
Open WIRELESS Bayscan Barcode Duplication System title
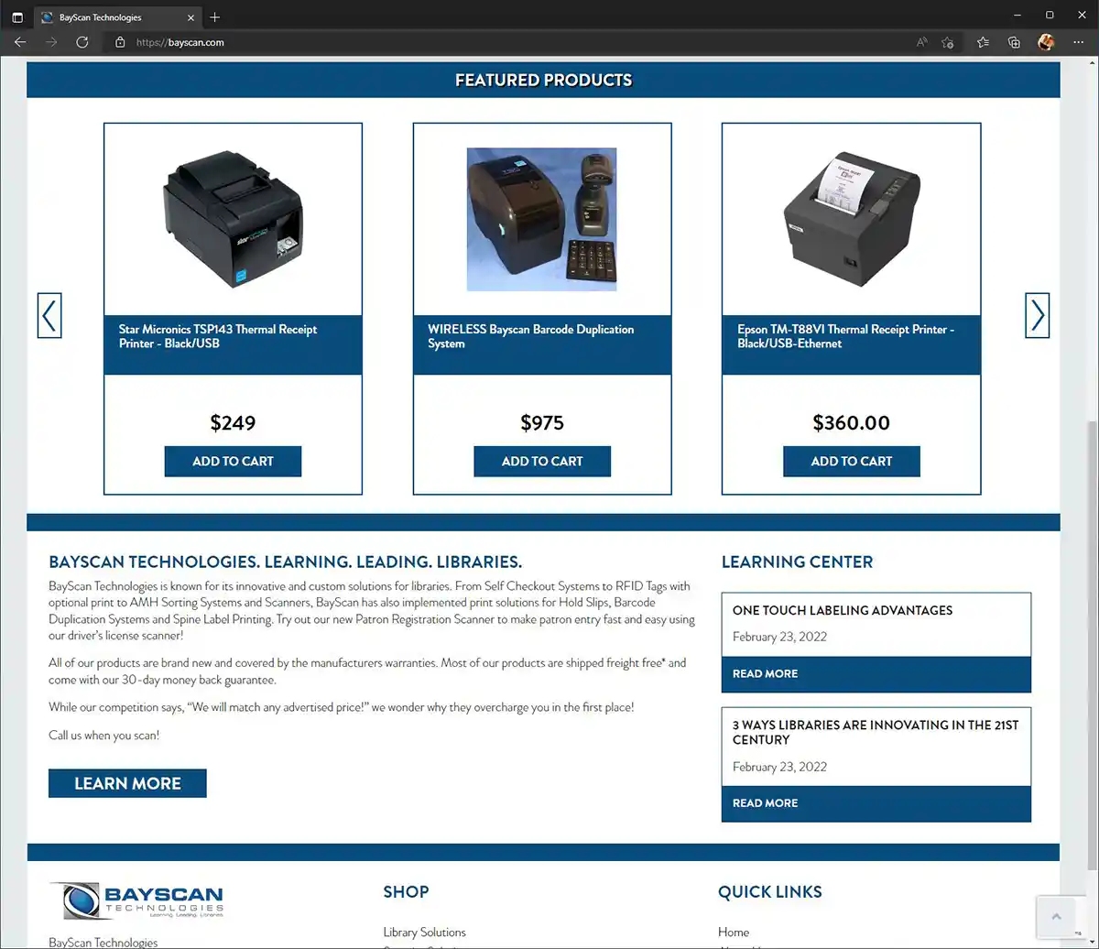pos(531,336)
